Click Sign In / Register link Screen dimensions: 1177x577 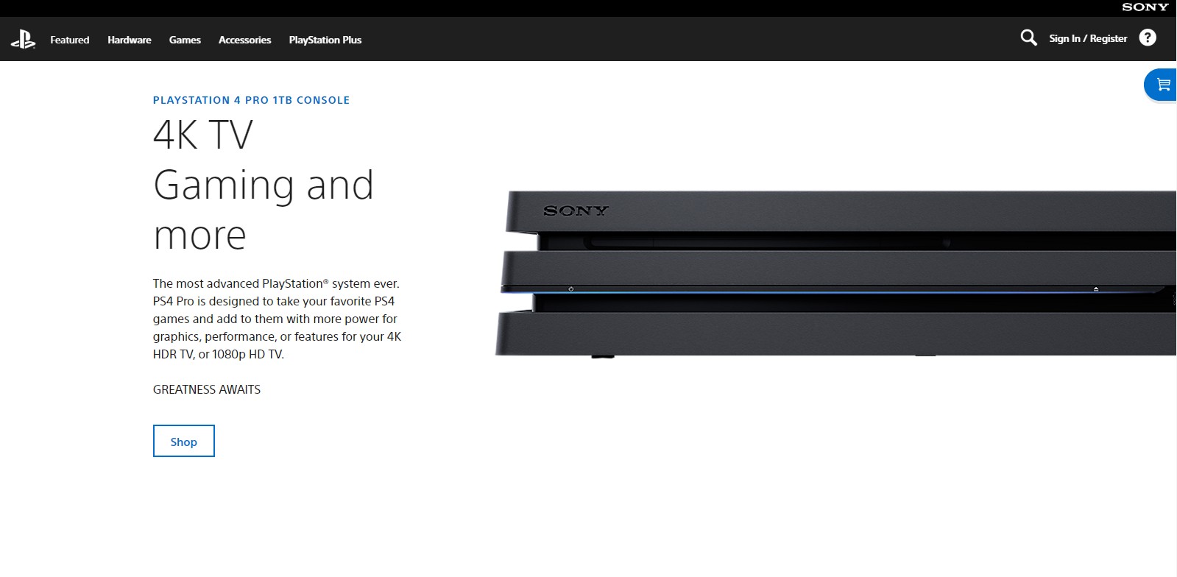pos(1088,38)
